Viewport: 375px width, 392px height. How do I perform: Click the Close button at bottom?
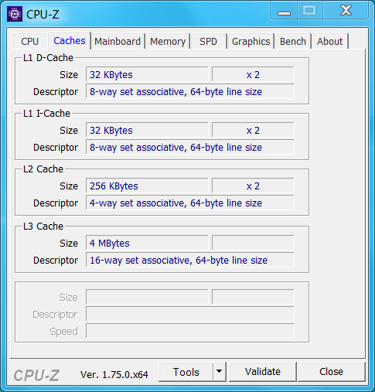click(x=331, y=371)
